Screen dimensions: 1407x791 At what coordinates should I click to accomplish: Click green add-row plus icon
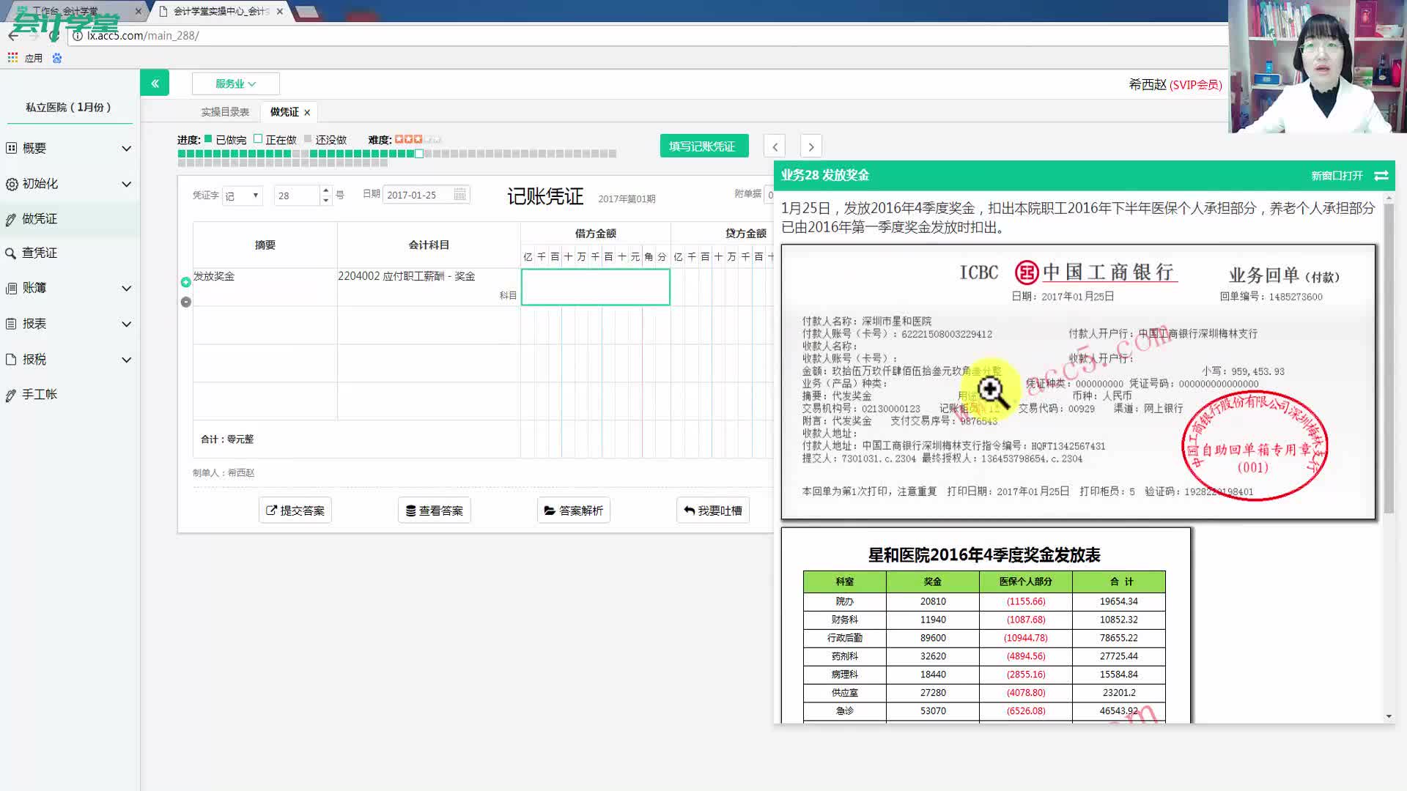click(x=186, y=282)
